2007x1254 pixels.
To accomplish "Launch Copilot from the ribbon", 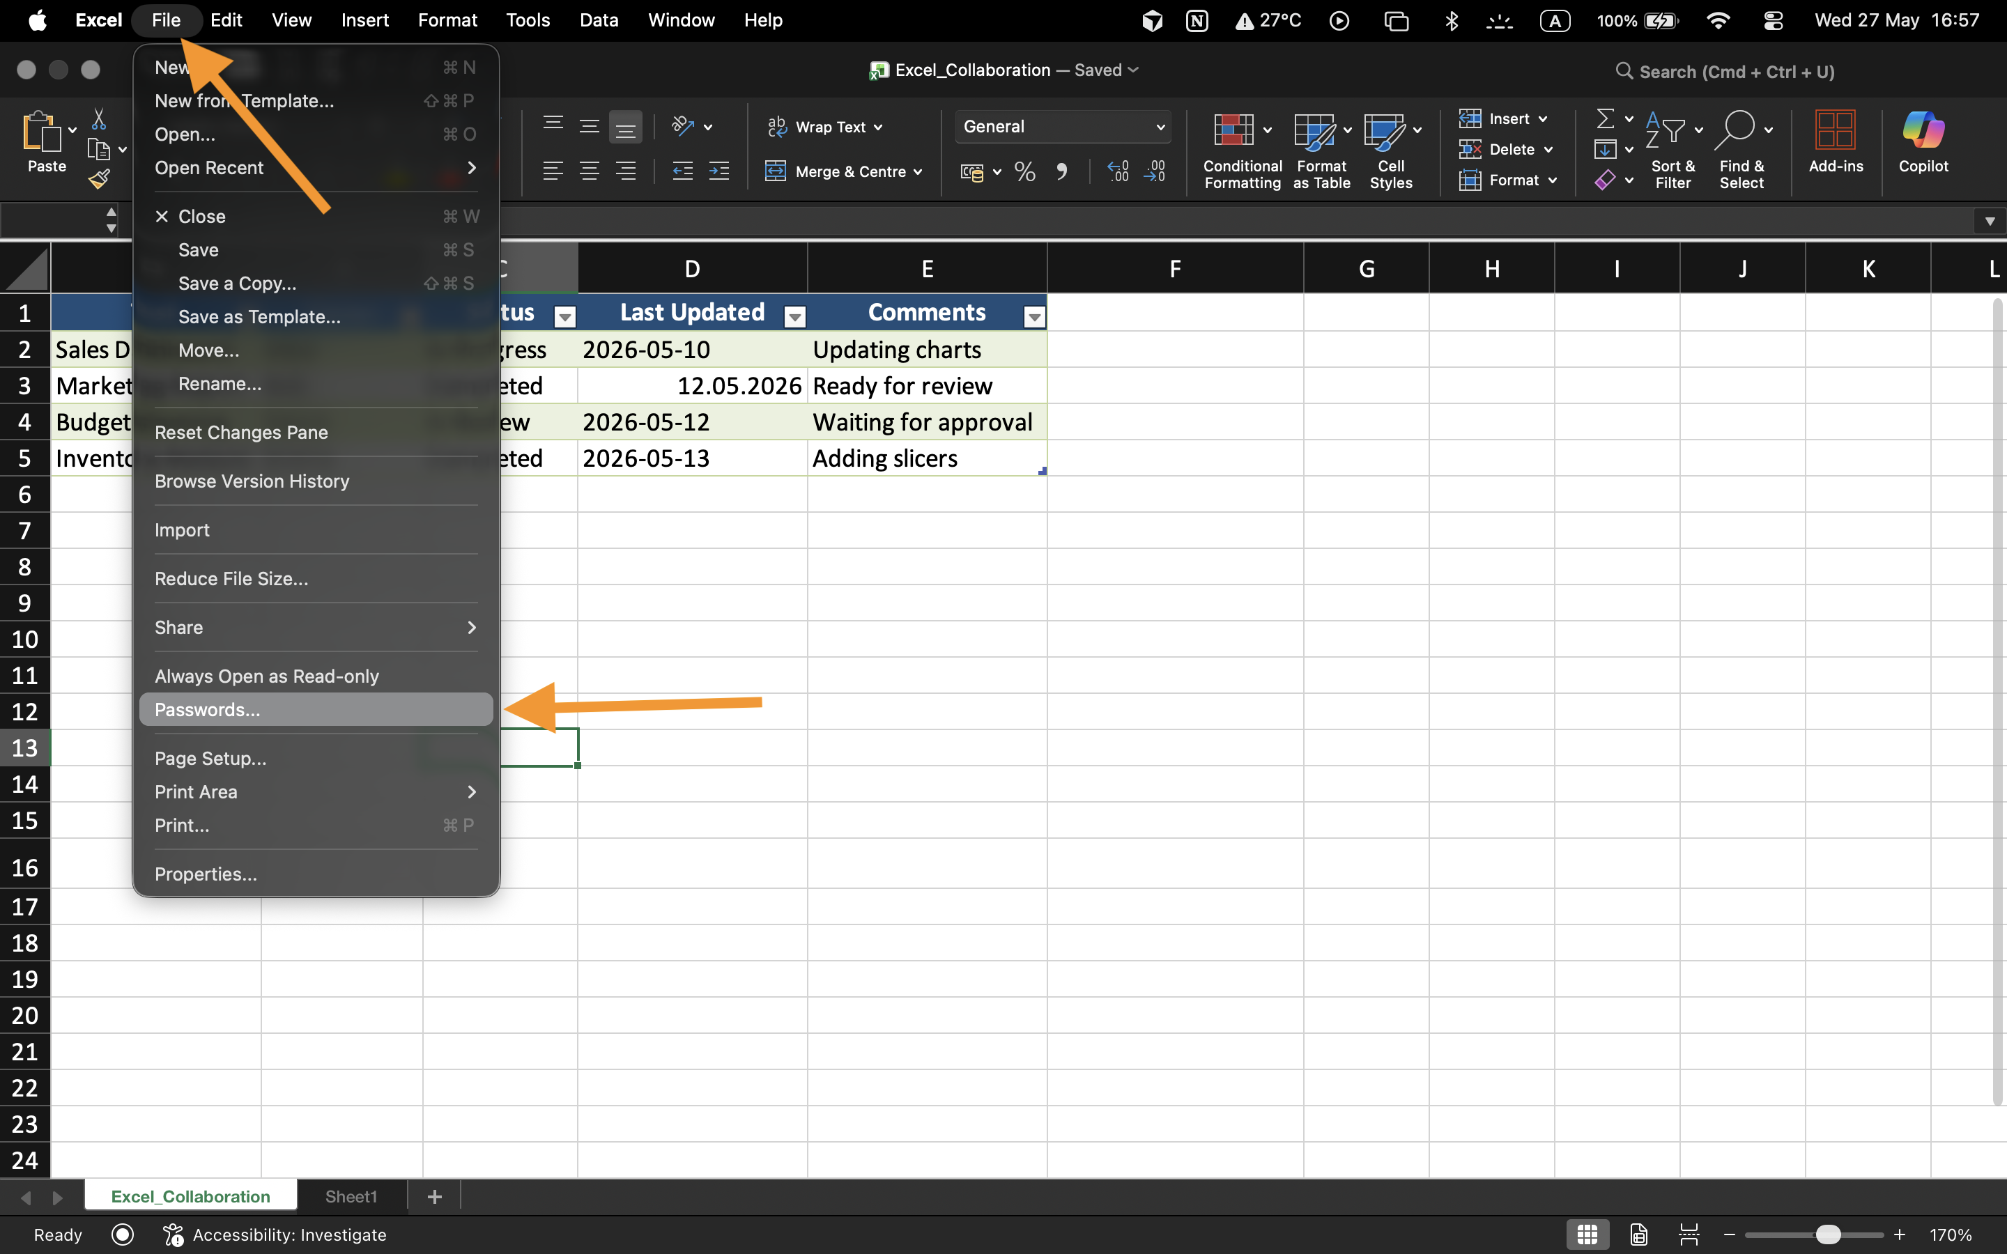I will (x=1923, y=142).
